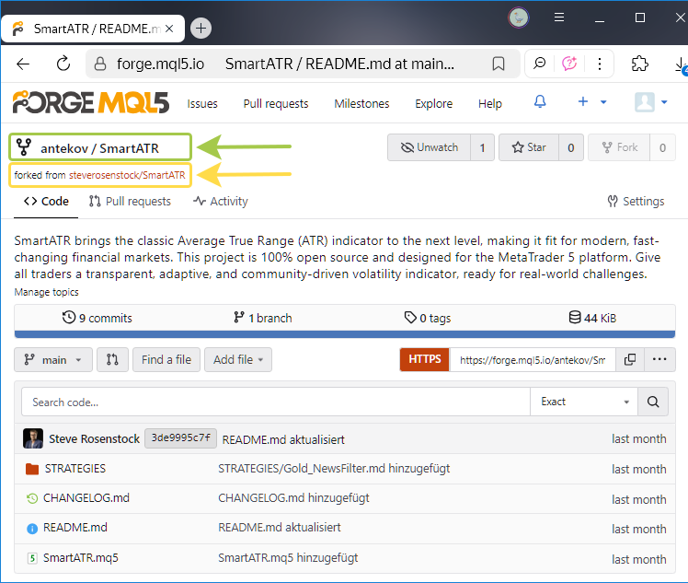
Task: View the 9 commits history
Action: click(x=97, y=318)
